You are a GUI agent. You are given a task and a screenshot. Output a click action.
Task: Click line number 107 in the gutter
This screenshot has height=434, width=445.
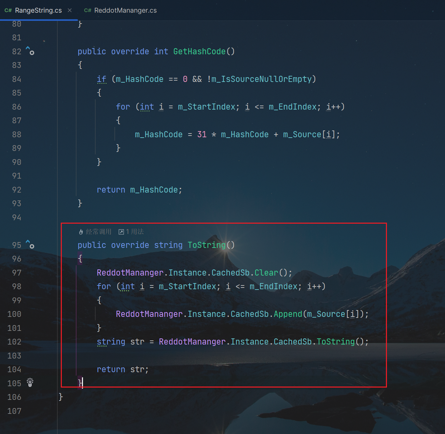click(14, 411)
